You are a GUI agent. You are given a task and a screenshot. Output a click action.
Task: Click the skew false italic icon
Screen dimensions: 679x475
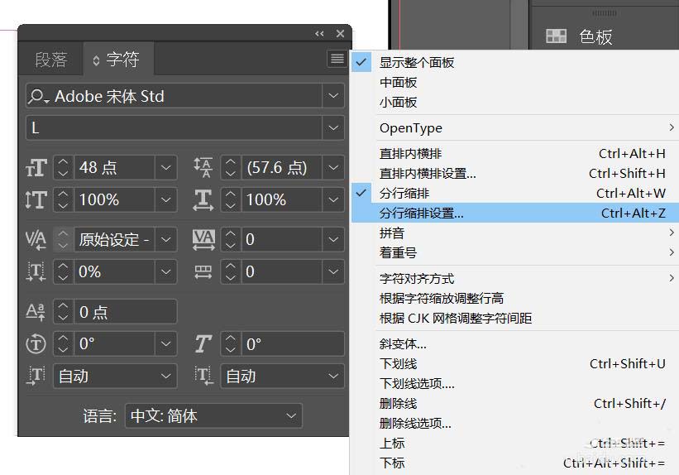pyautogui.click(x=203, y=343)
